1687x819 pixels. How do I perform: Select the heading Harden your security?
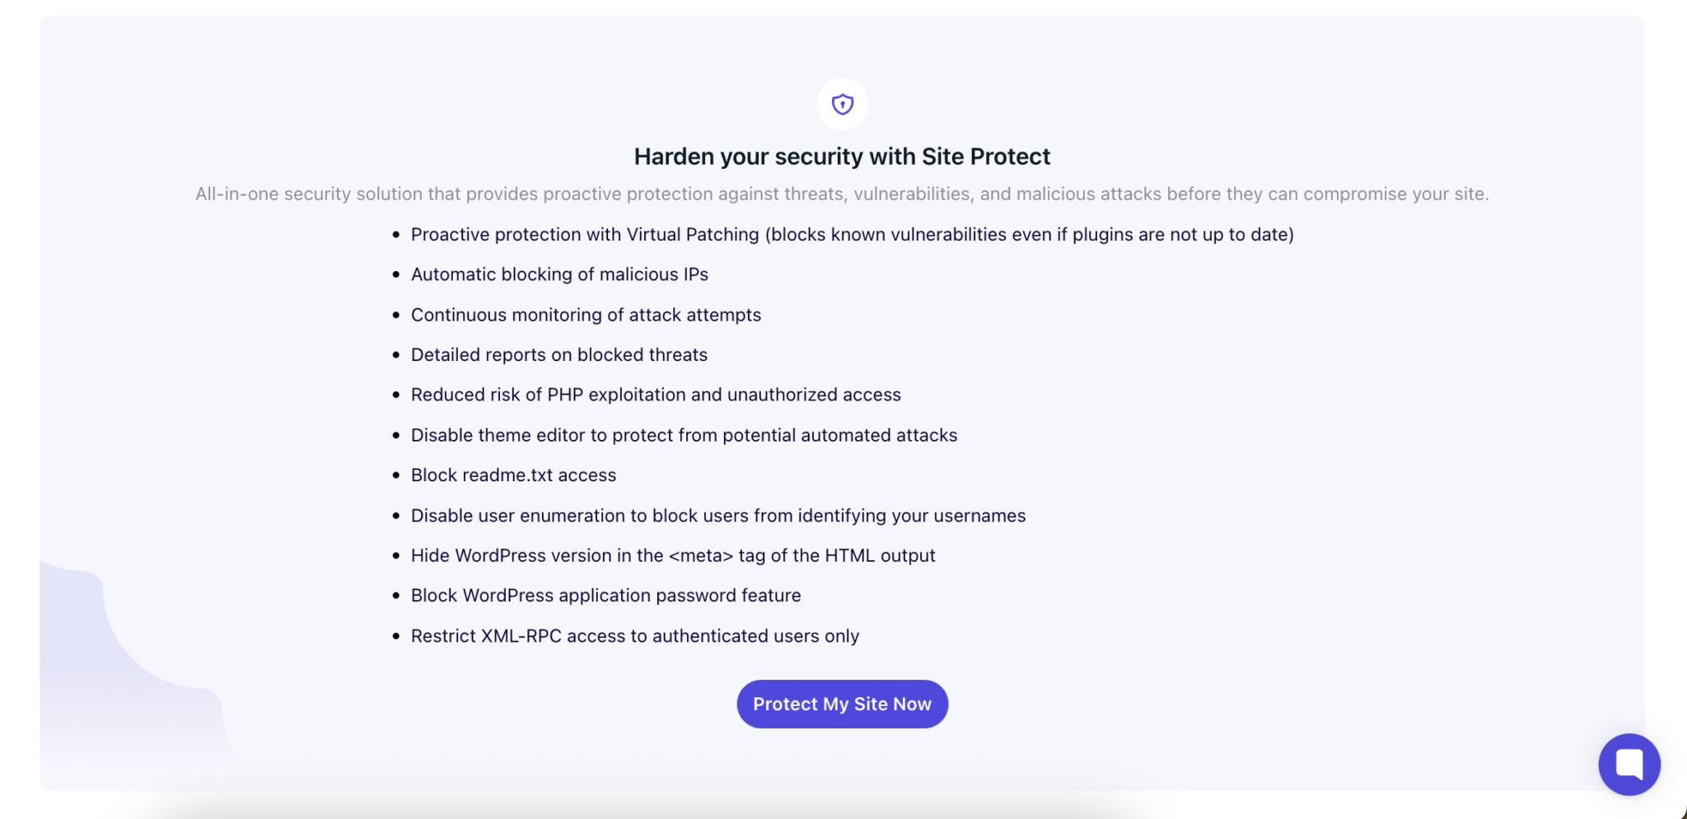tap(842, 156)
